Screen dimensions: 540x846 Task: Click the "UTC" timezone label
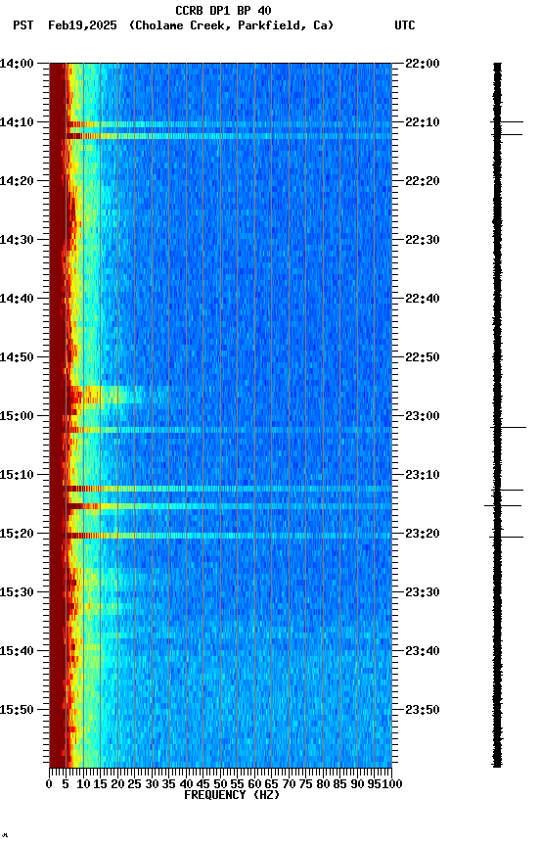(405, 25)
